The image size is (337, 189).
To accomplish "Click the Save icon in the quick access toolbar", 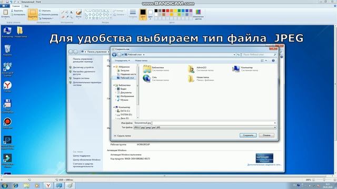I will pyautogui.click(x=7, y=2).
